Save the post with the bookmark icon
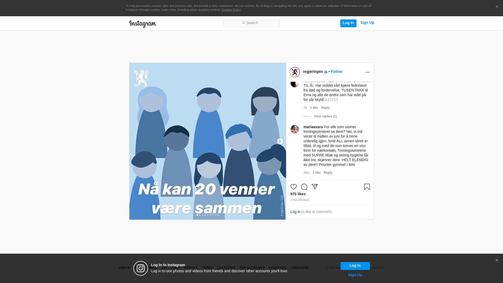The width and height of the screenshot is (503, 283). 367,187
